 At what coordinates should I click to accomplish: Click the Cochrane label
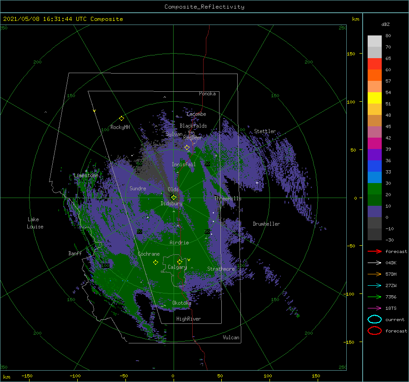[149, 254]
